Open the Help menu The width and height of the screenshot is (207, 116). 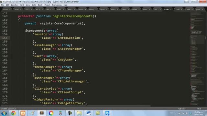coord(65,5)
